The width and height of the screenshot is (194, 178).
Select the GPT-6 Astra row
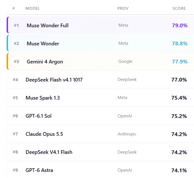coord(100,170)
